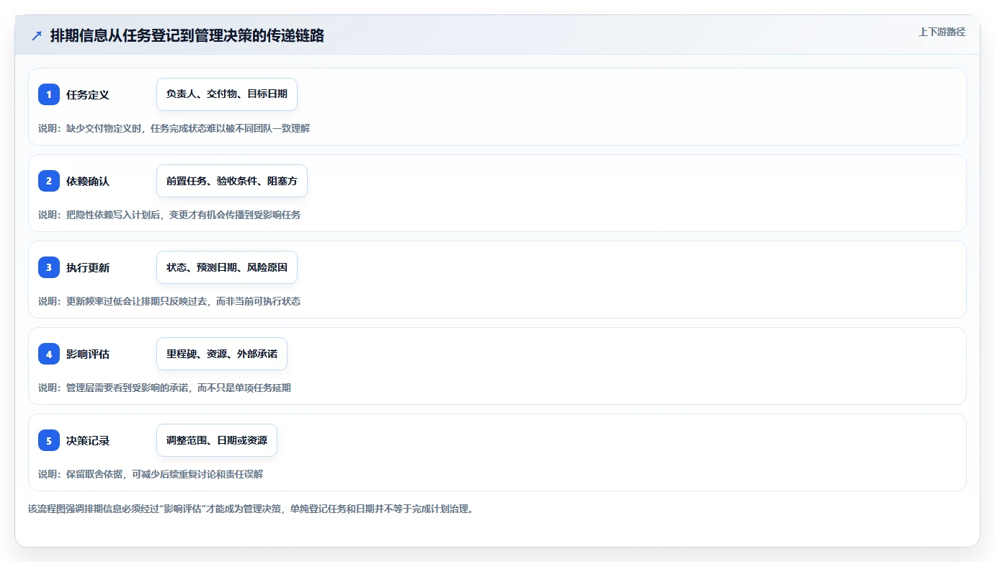Click the 负责人、交付物、目标日期 chip

point(227,94)
